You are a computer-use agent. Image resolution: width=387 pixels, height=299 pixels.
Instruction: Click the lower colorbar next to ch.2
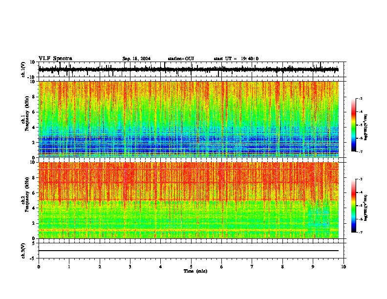coord(354,206)
